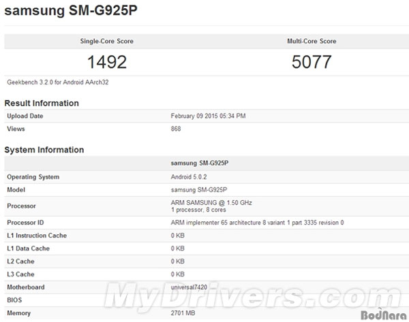Select the 'Processor ID' label
The width and height of the screenshot is (409, 322).
pyautogui.click(x=25, y=223)
